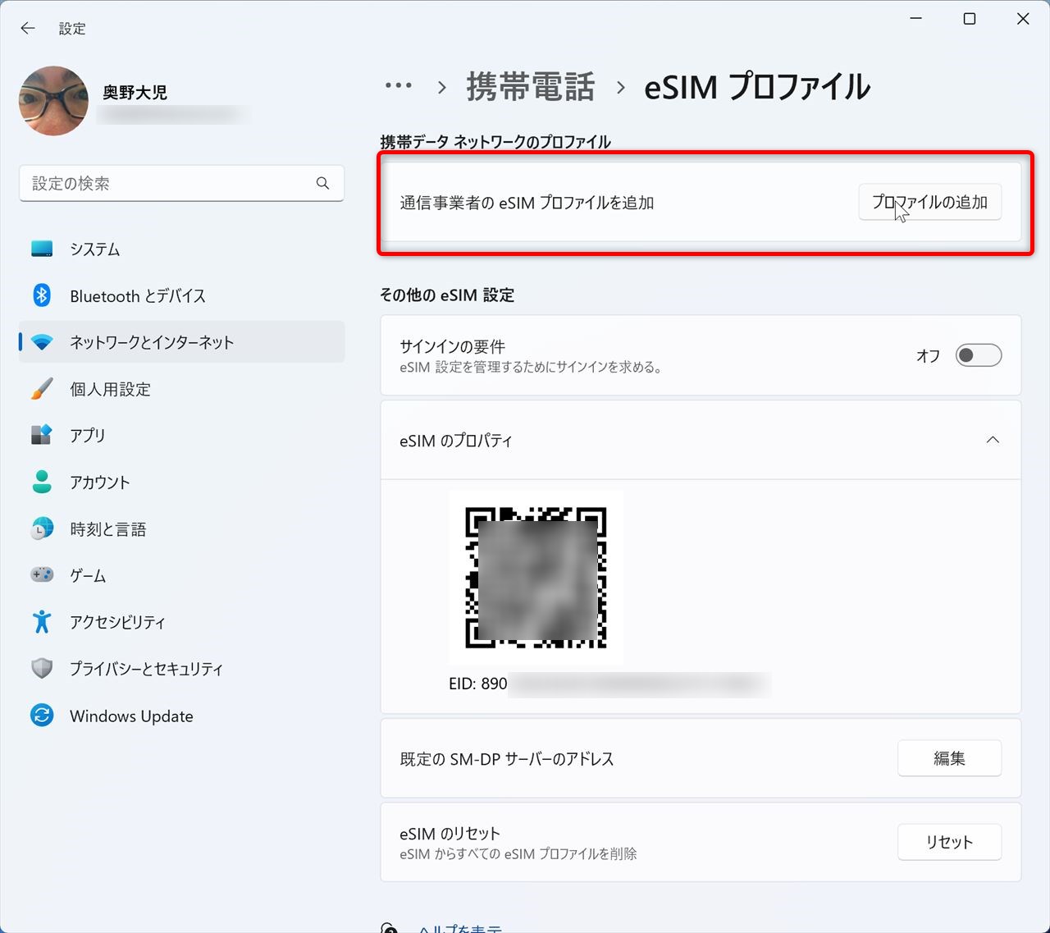The height and width of the screenshot is (933, 1050).
Task: Click the apps icon in sidebar
Action: pyautogui.click(x=42, y=435)
